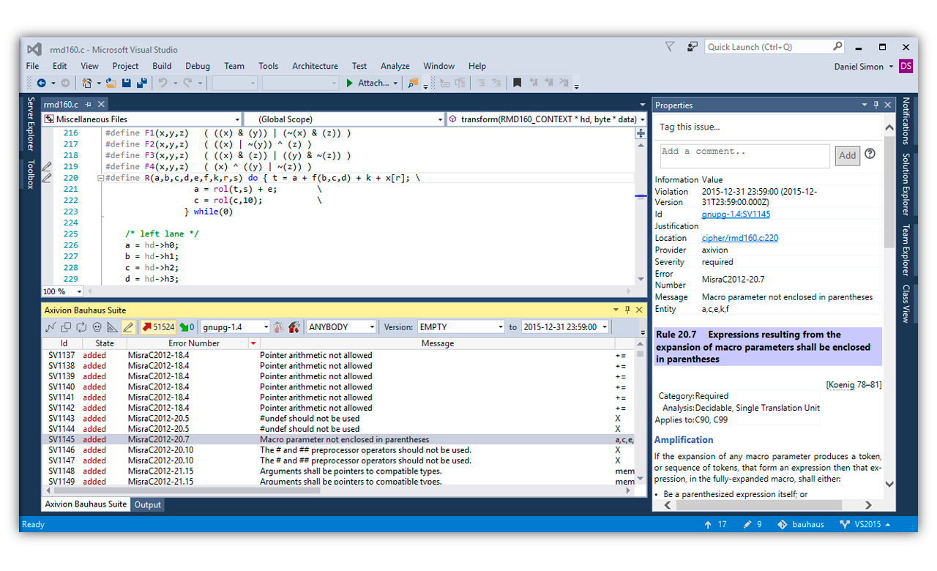Screen dimensions: 937x571
Task: Click the Add comment button
Action: pos(847,155)
